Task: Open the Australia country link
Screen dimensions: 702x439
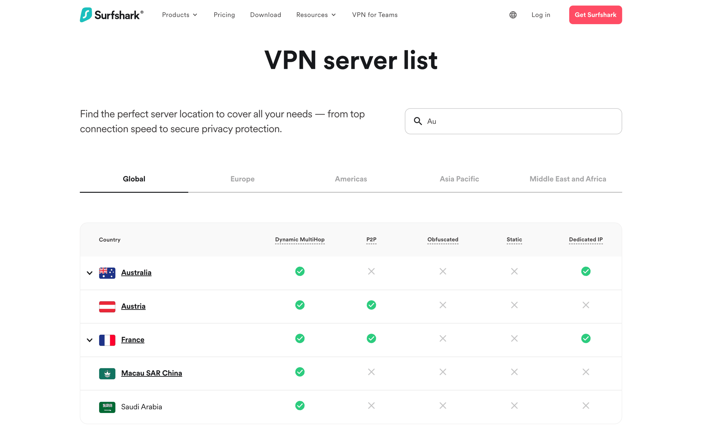Action: 136,273
